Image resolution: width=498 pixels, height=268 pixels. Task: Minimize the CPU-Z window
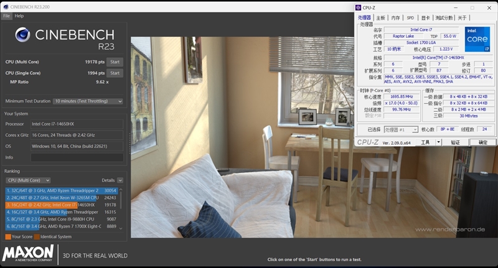point(456,8)
